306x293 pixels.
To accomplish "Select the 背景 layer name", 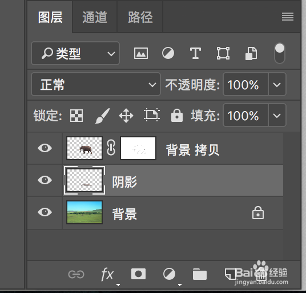I will [124, 214].
